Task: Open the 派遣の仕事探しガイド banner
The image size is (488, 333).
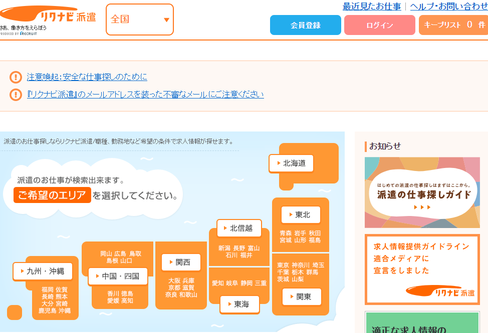Action: (422, 193)
